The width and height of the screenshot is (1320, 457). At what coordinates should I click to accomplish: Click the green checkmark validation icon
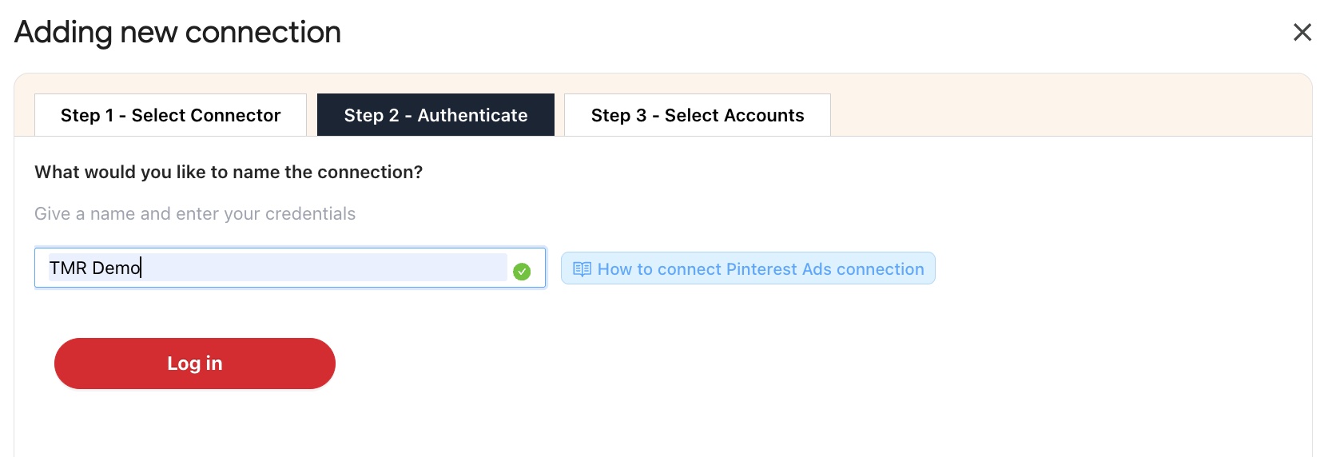pos(522,272)
